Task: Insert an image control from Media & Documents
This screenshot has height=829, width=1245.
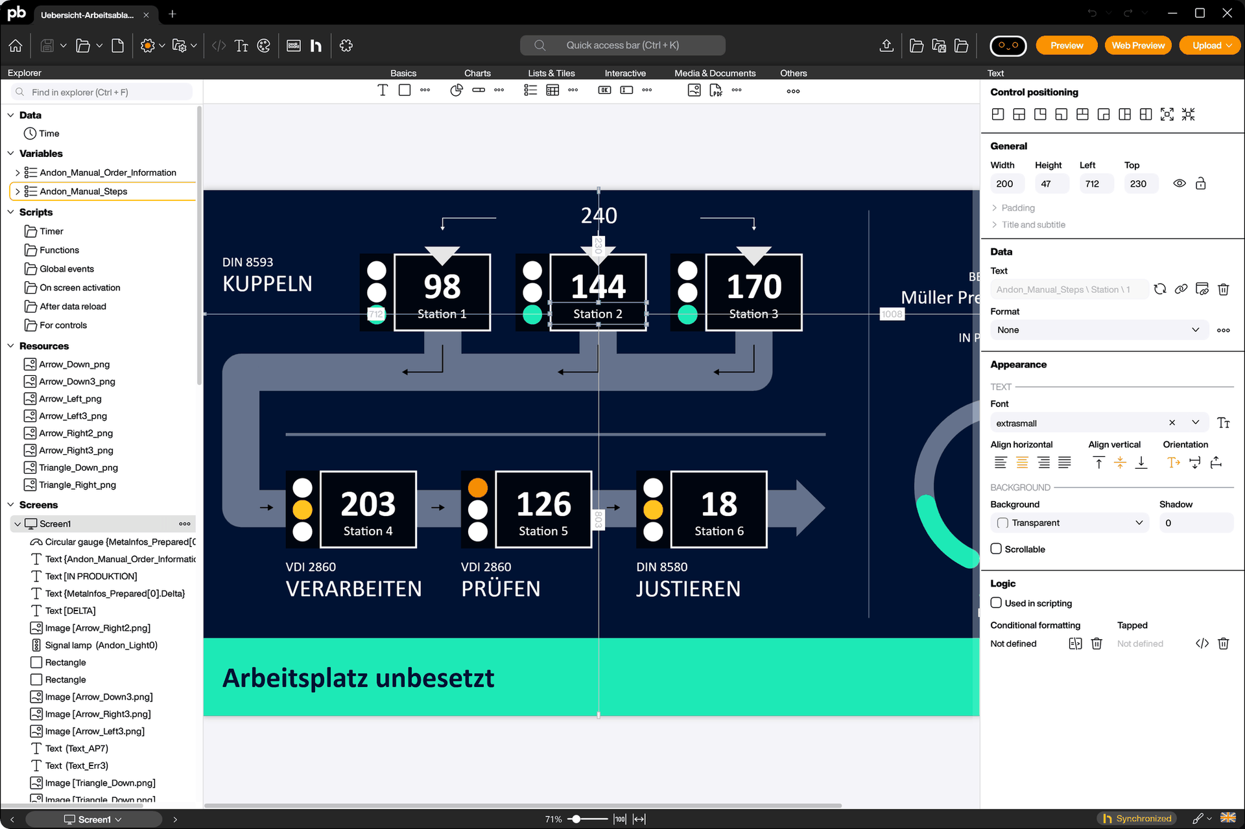Action: coord(694,90)
